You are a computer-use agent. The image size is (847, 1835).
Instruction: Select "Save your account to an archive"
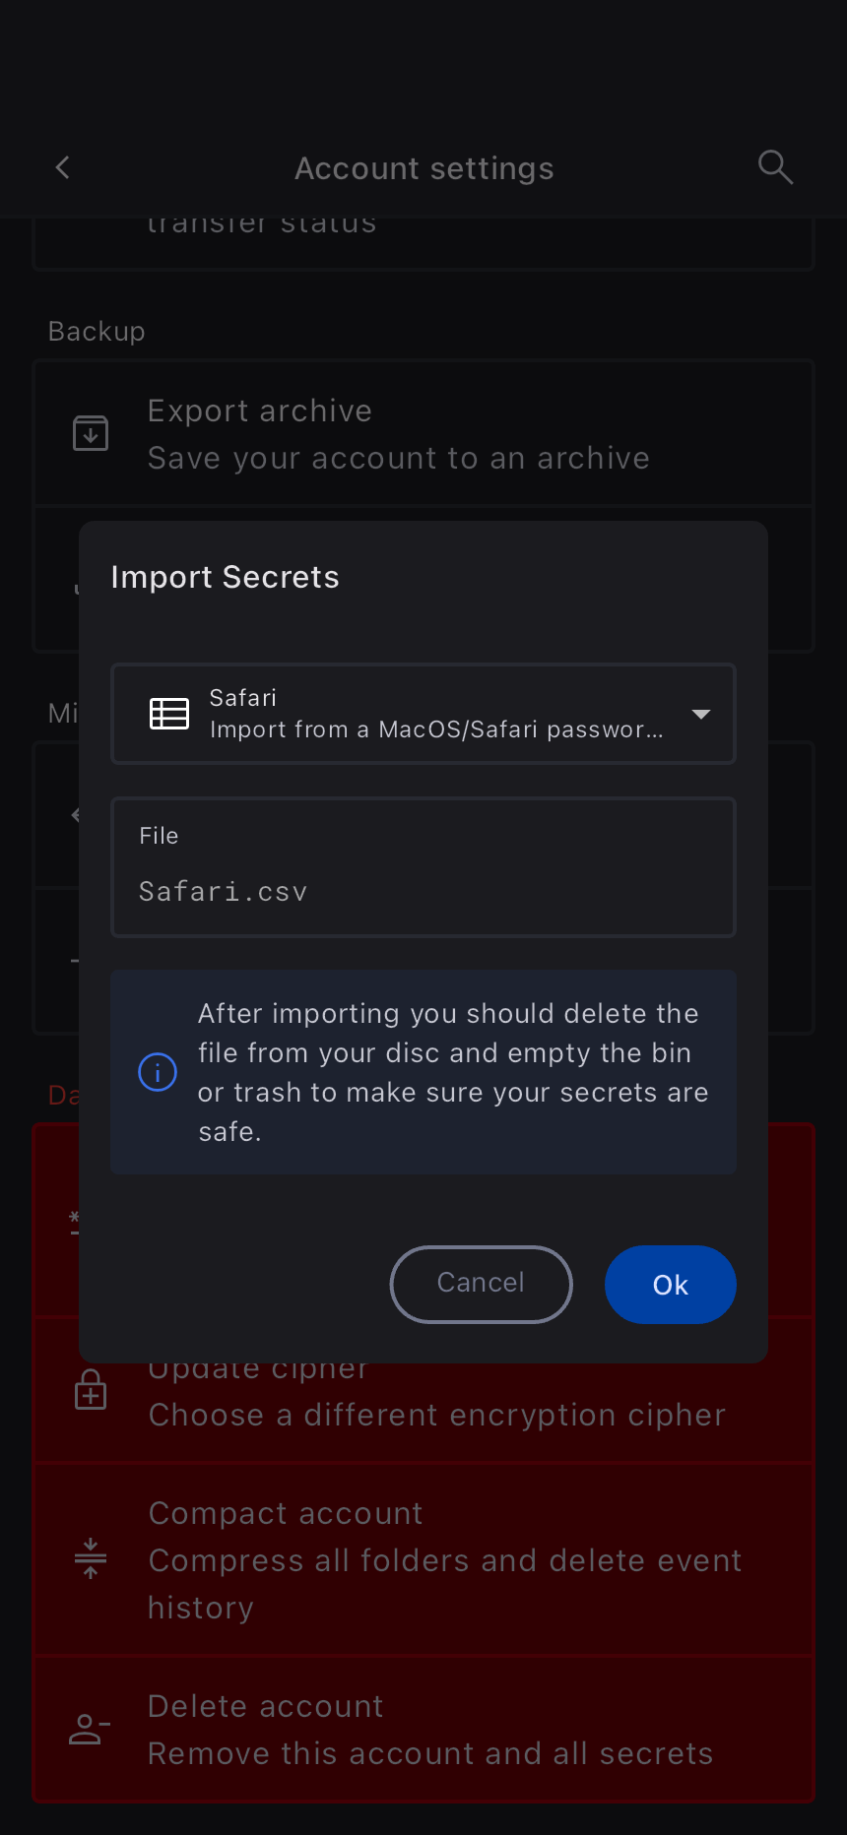pos(398,459)
